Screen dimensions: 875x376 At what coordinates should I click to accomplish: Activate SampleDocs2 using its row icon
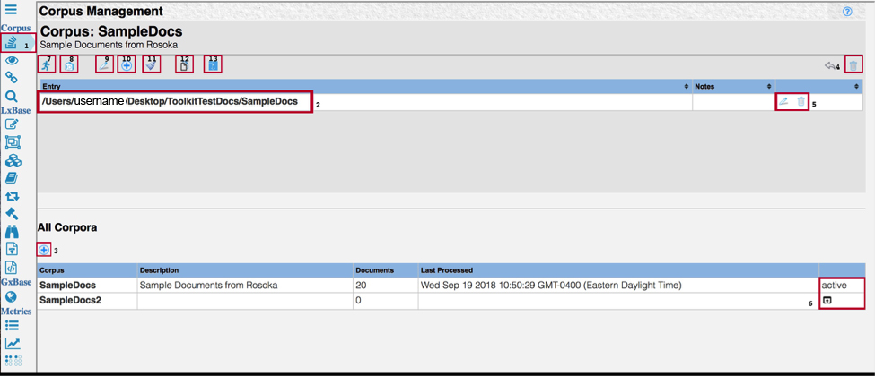827,300
